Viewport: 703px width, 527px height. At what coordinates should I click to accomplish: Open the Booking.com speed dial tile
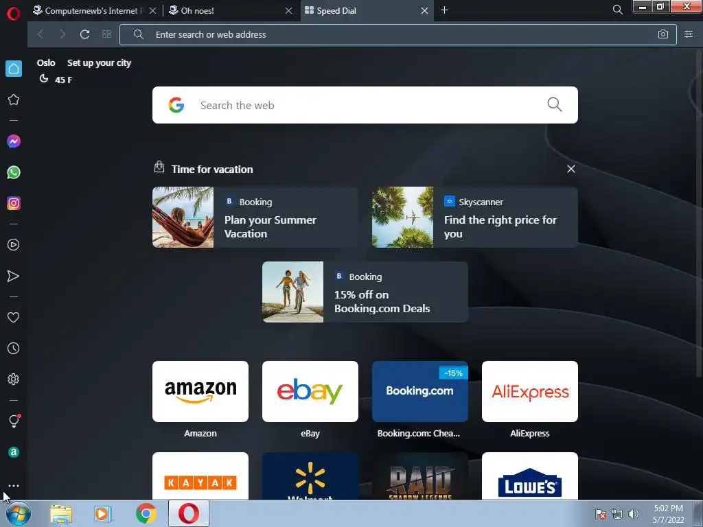point(420,391)
